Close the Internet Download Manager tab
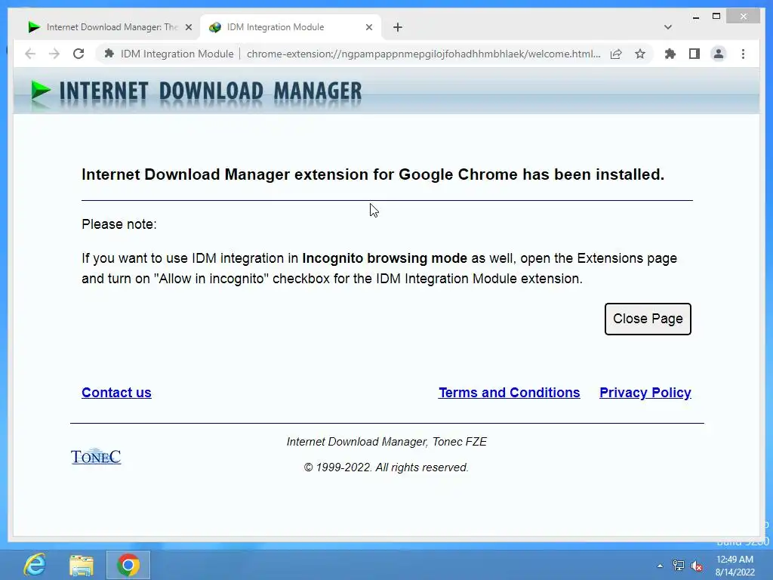 point(188,28)
